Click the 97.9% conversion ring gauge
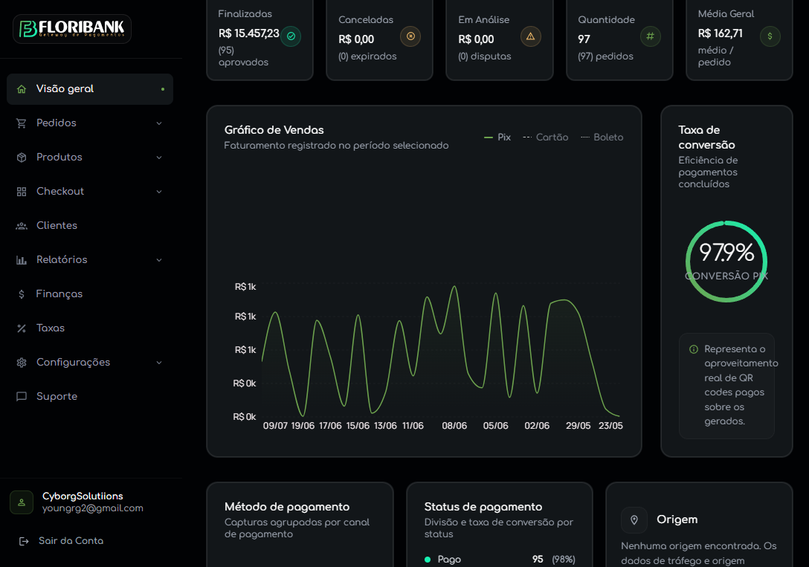This screenshot has height=567, width=809. [x=726, y=262]
